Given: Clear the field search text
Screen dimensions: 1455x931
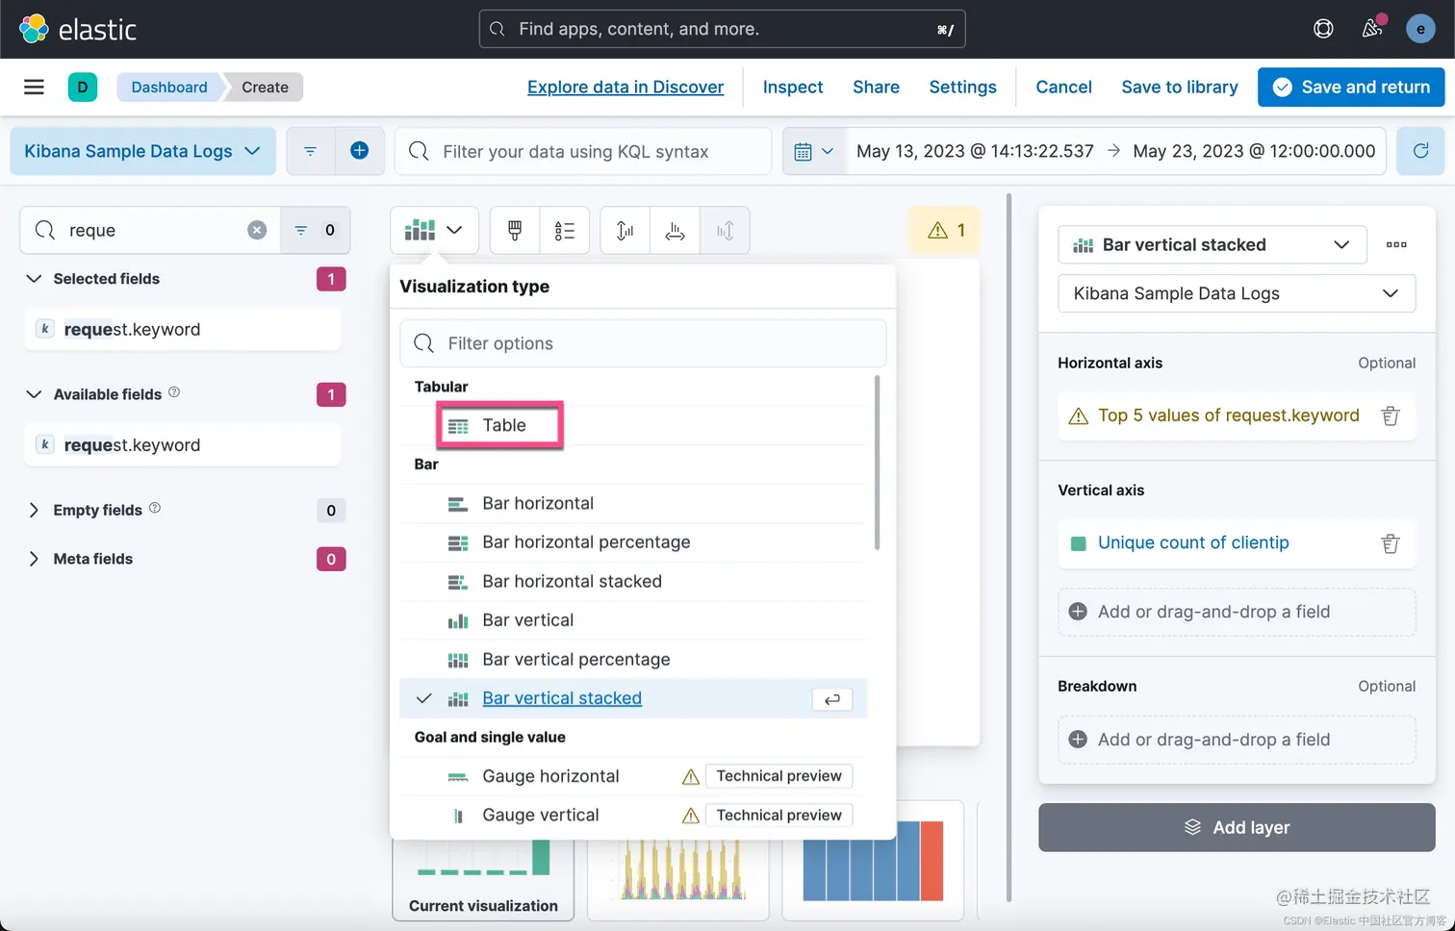Looking at the screenshot, I should (257, 230).
